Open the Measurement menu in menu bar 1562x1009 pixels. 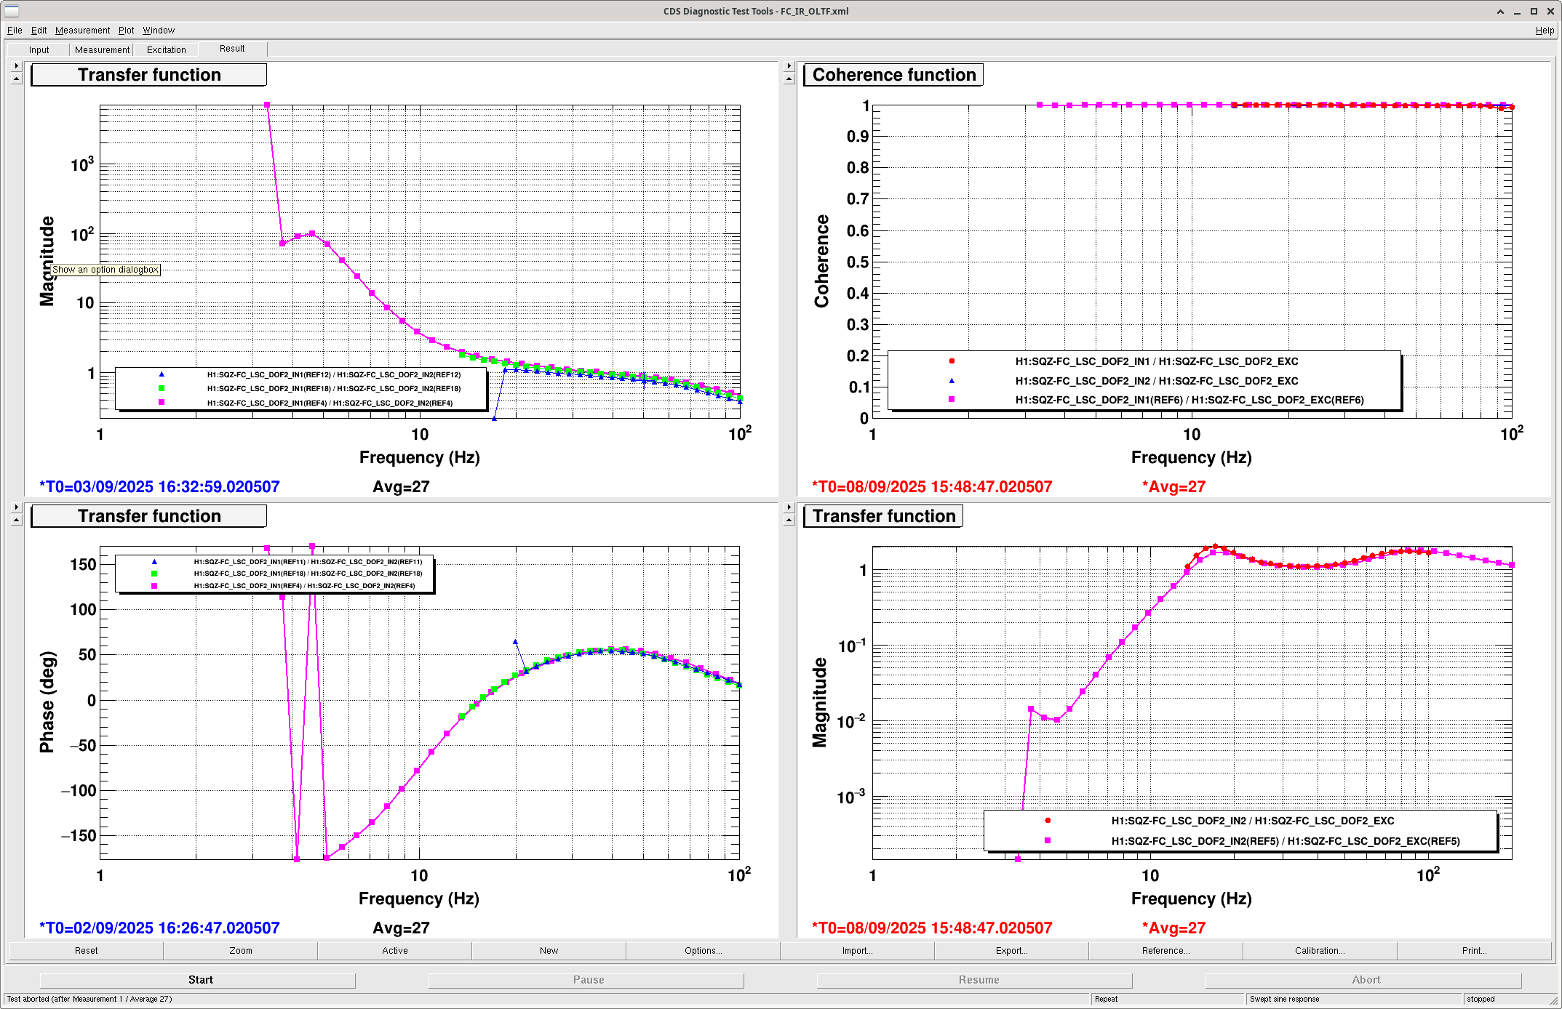click(x=82, y=31)
